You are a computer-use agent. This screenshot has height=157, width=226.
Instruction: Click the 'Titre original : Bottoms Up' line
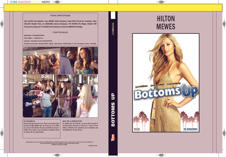34,38
